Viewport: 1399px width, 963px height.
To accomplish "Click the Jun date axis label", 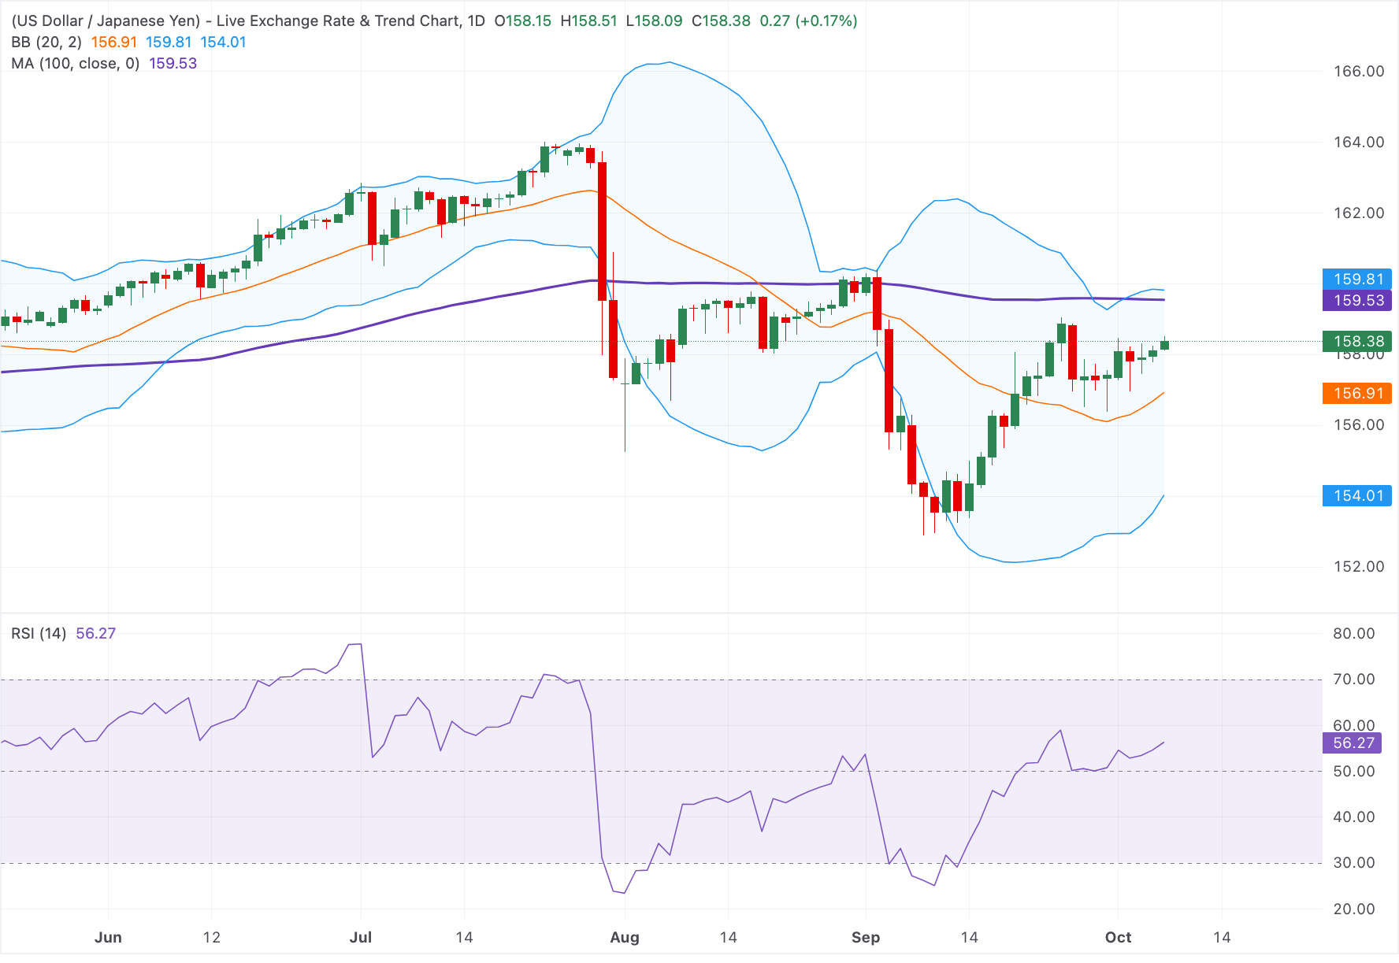I will tap(108, 937).
